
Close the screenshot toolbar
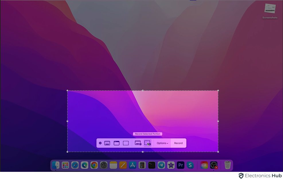(100, 143)
